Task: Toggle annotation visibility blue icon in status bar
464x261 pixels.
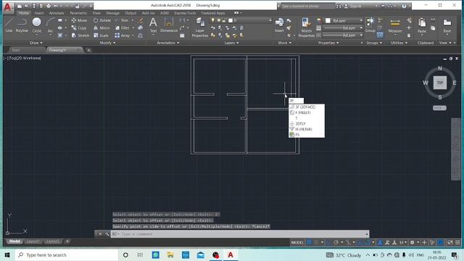Action: point(380,242)
